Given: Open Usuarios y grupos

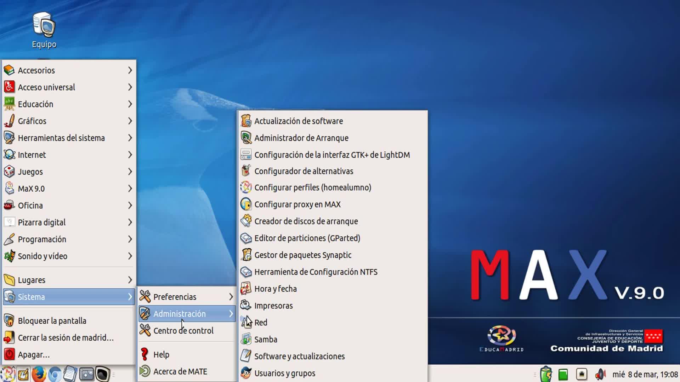Looking at the screenshot, I should [333, 373].
